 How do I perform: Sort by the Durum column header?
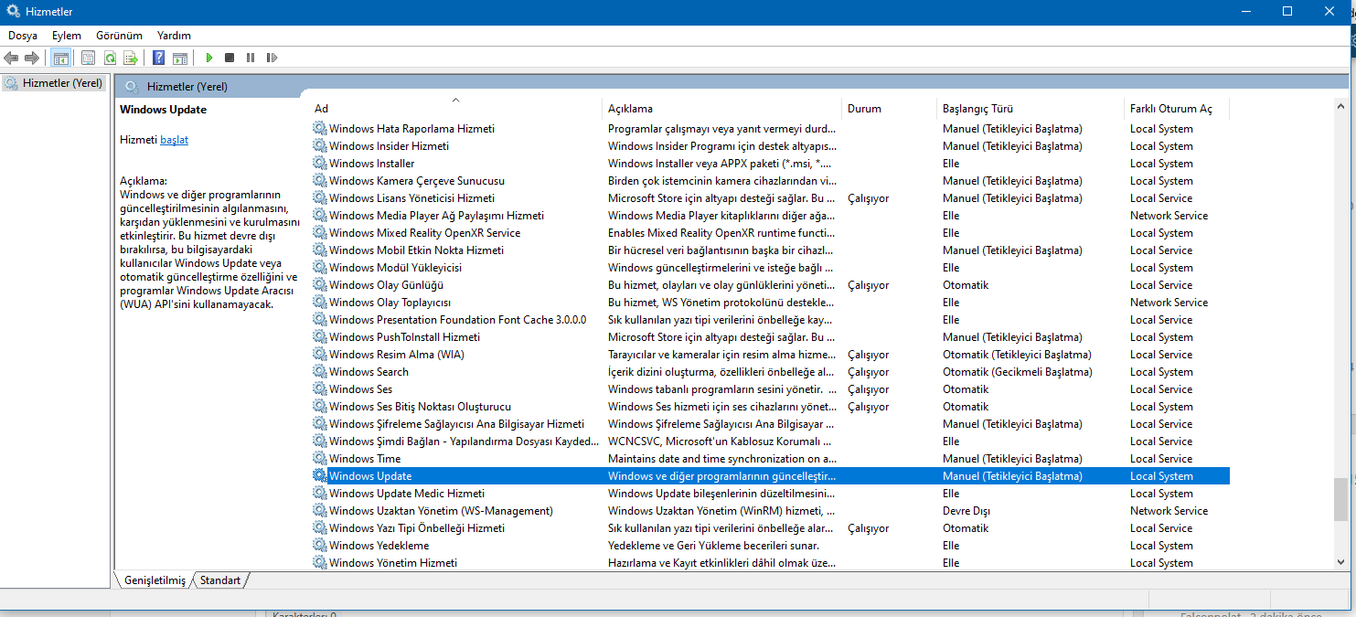[889, 108]
